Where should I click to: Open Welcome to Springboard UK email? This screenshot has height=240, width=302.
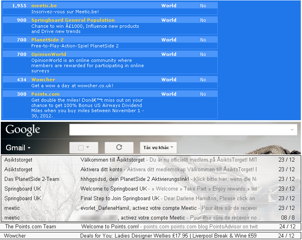click(x=151, y=189)
